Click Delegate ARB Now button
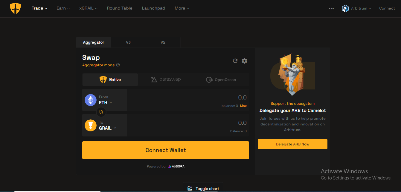Viewport: 401px width, 192px height. coord(292,144)
